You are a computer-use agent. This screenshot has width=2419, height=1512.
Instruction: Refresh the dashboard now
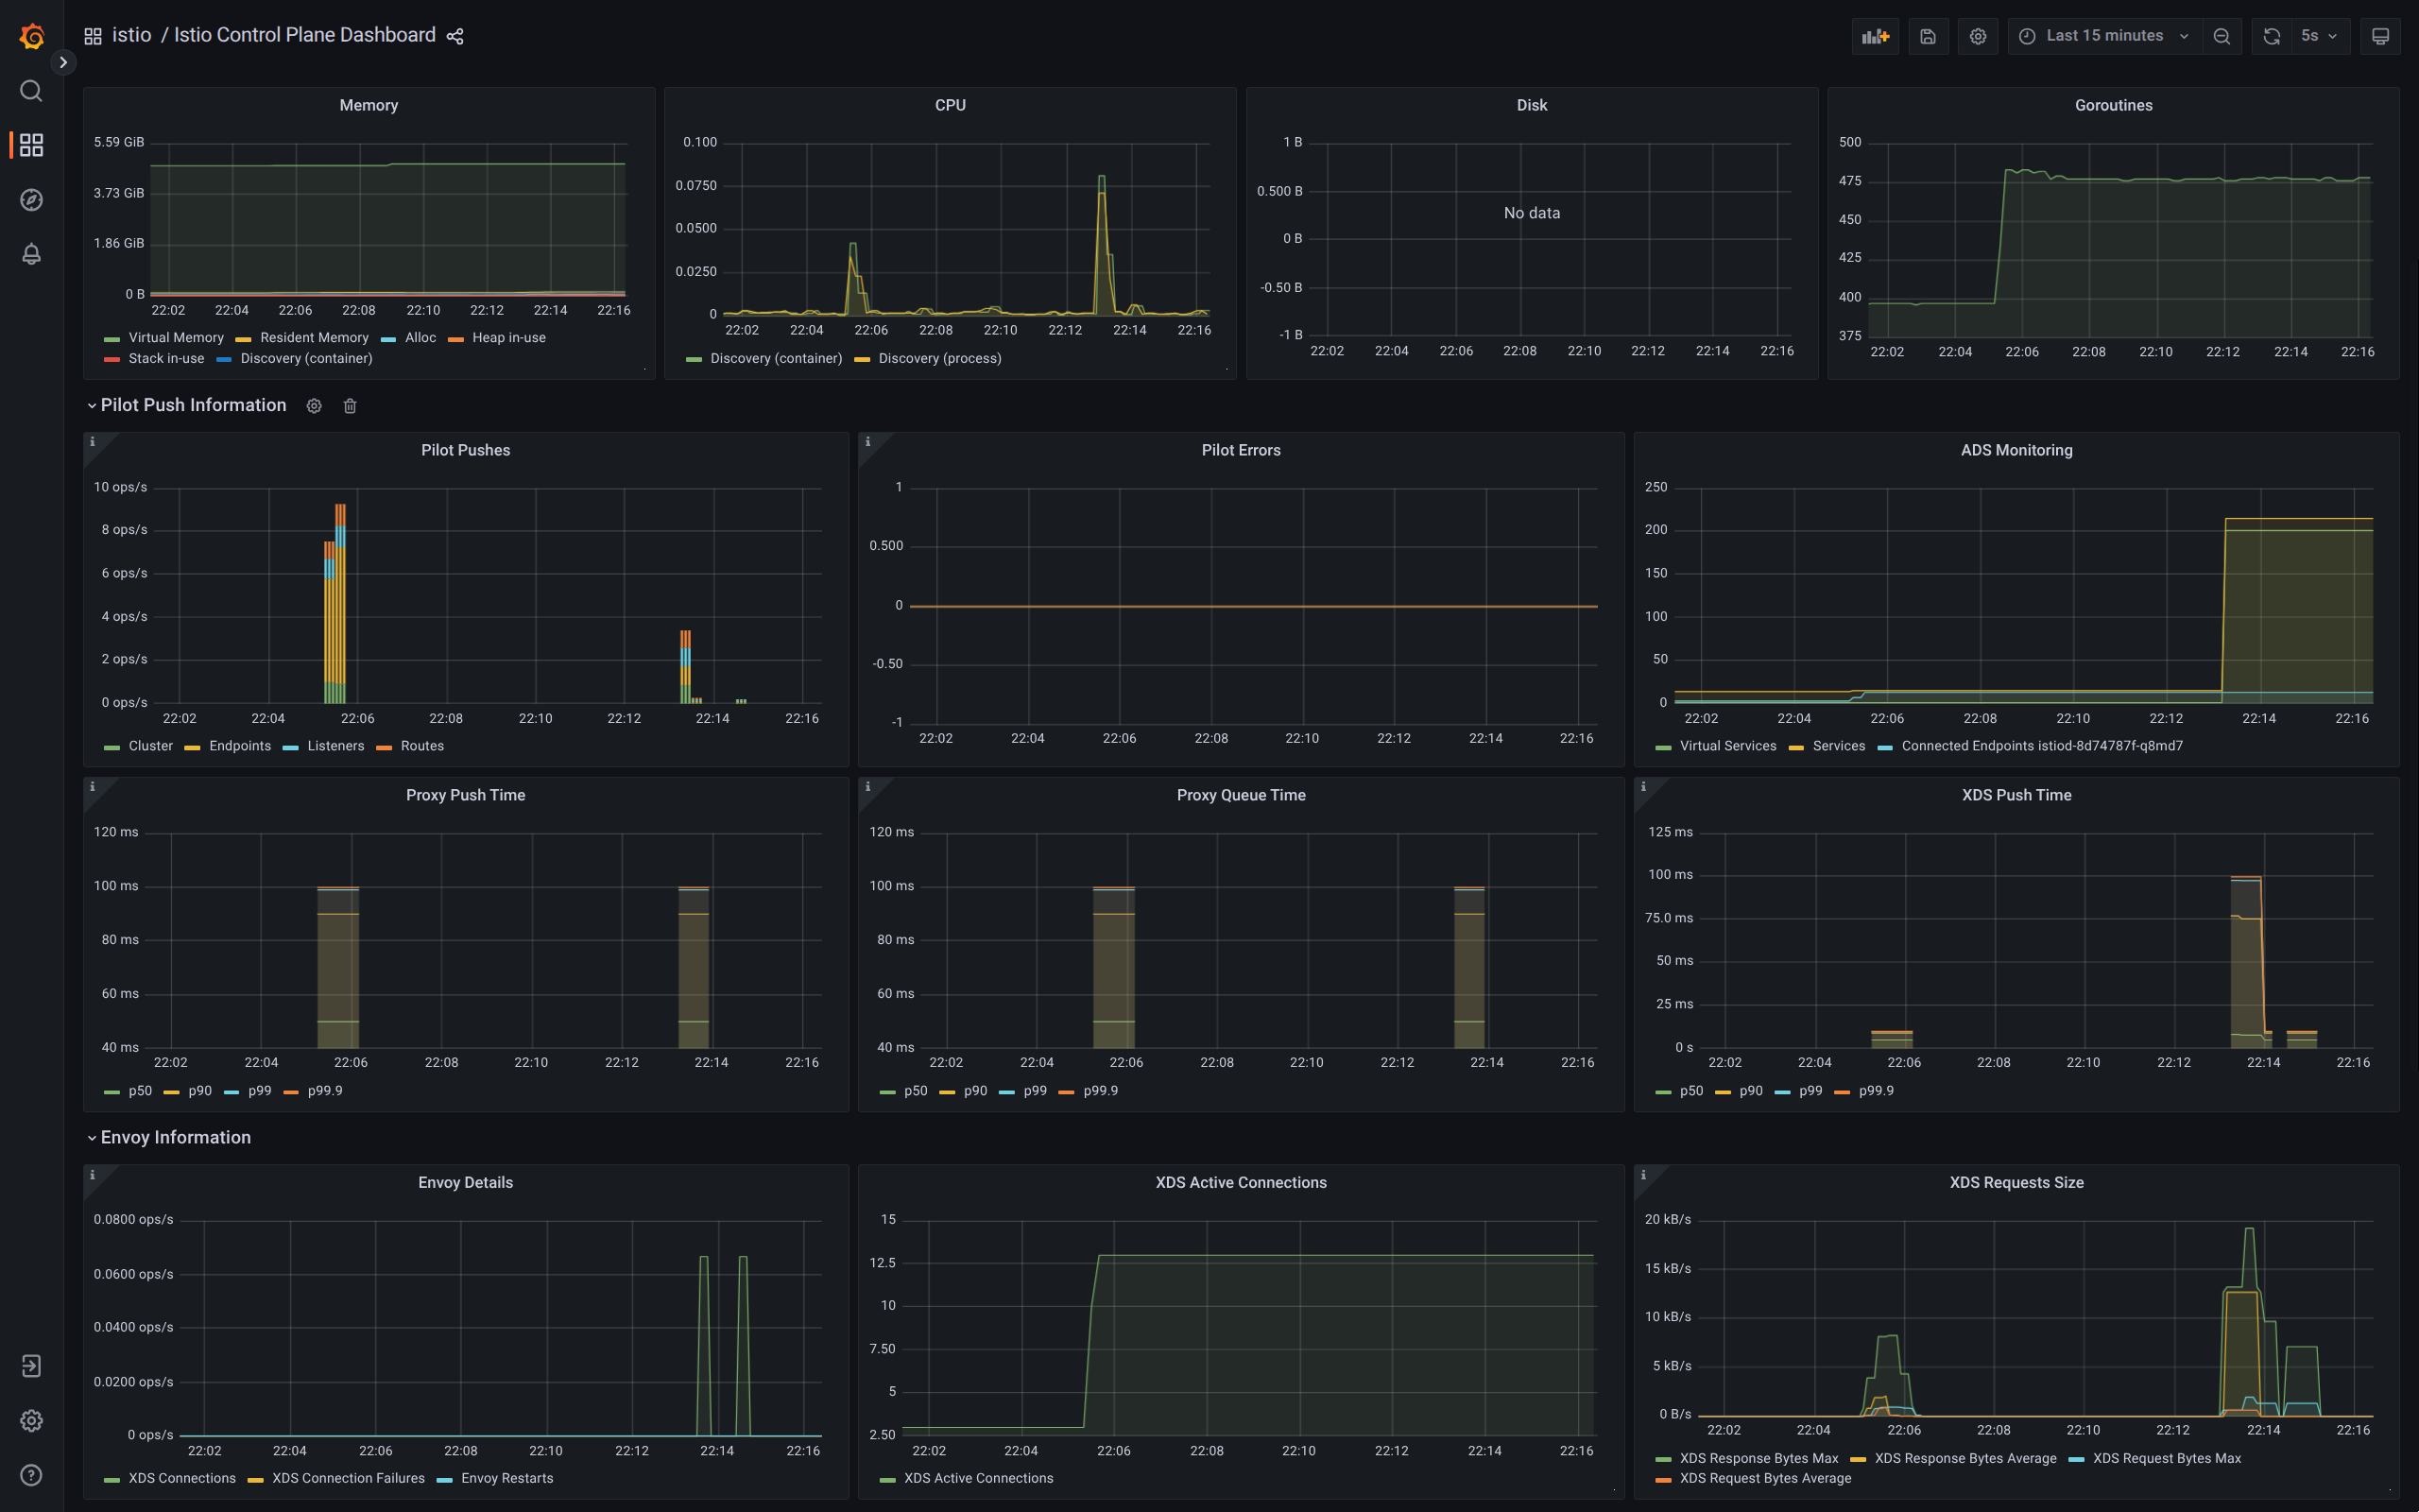[x=2272, y=36]
